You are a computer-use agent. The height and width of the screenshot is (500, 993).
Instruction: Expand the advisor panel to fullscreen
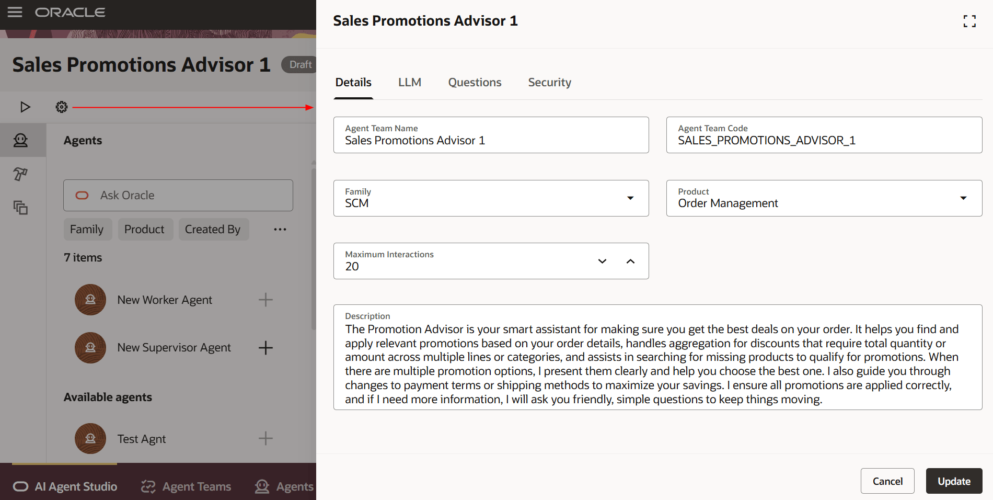969,21
